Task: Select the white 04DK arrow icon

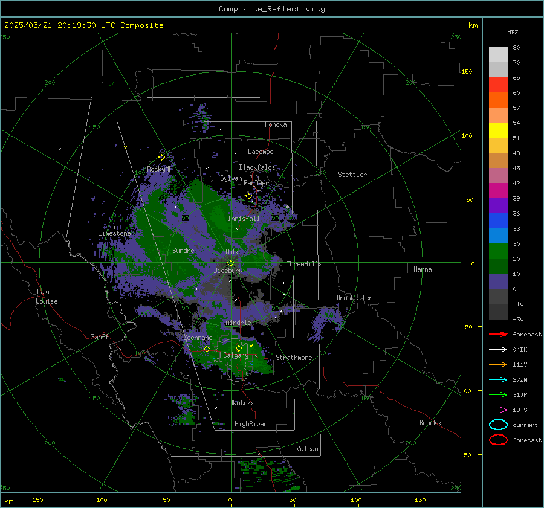Action: [498, 350]
